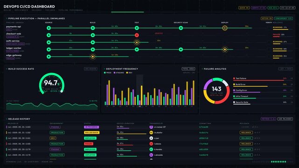Image resolution: width=299 pixels, height=168 pixels.
Task: Click the purple segment of the failure donut
Action: coord(207,84)
